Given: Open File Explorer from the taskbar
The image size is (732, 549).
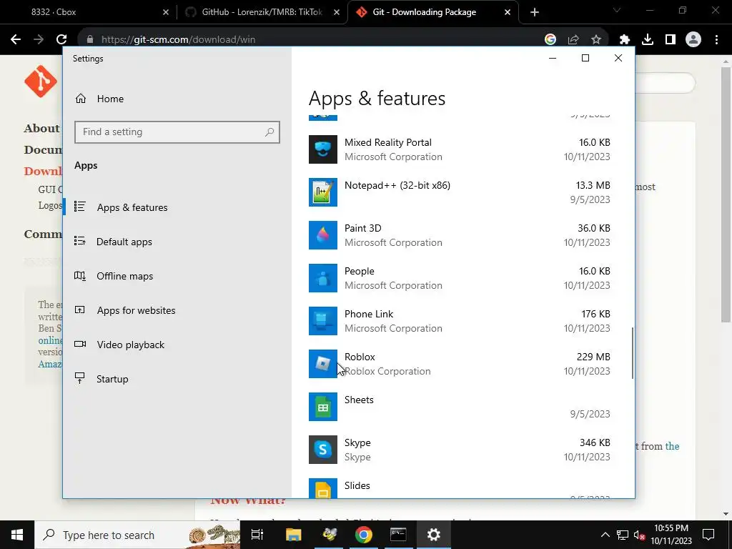Looking at the screenshot, I should (x=294, y=535).
